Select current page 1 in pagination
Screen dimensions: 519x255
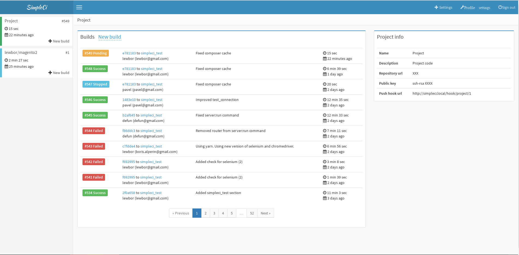coord(197,213)
